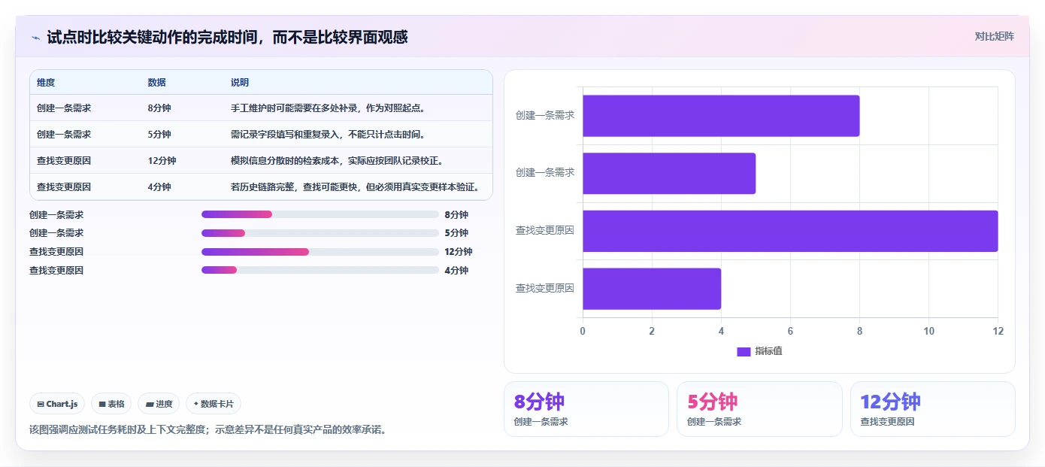Click the lightning icon beside the page title
The width and height of the screenshot is (1045, 467).
tap(35, 37)
